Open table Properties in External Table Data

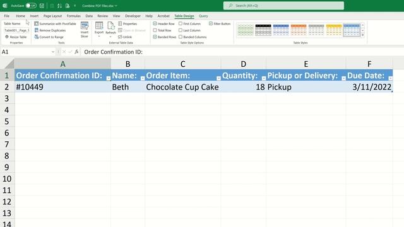128,24
